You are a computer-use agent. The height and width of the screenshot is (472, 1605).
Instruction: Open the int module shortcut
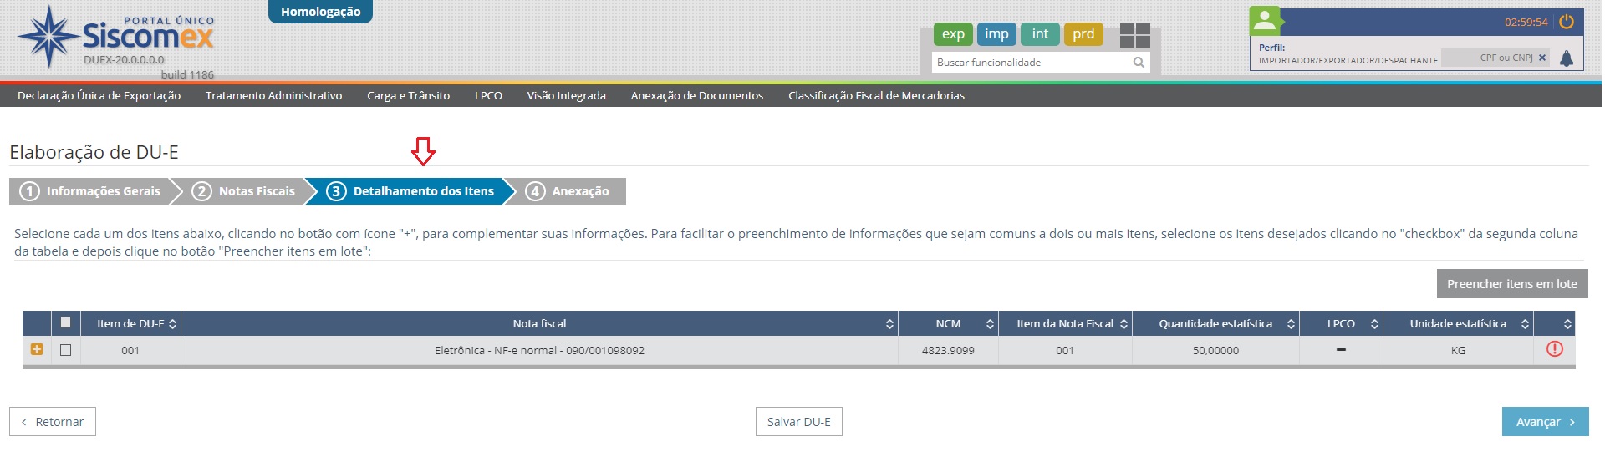click(x=1040, y=34)
